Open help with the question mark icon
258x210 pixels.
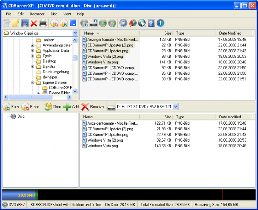151,23
